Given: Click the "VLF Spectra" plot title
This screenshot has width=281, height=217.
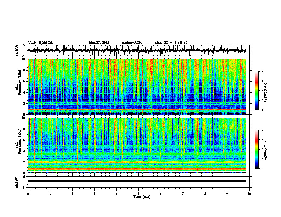Looking at the screenshot, I should [x=40, y=43].
